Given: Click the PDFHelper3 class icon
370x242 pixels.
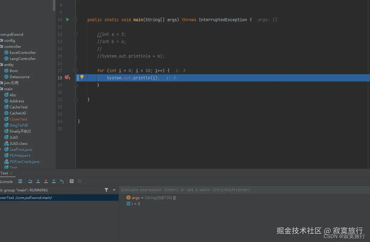Looking at the screenshot, I should [6, 155].
